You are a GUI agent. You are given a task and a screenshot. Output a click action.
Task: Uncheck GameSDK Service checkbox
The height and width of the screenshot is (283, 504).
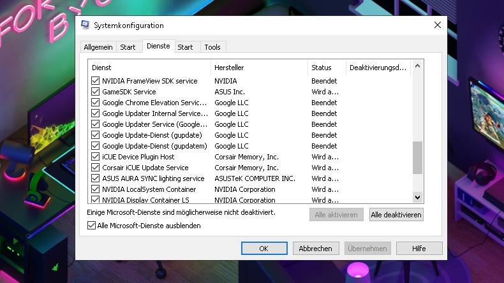click(x=95, y=92)
